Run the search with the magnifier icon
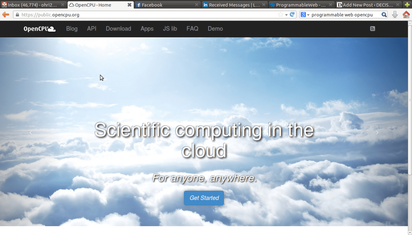 384,15
